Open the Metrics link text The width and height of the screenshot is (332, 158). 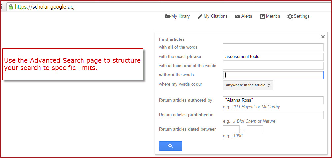273,16
